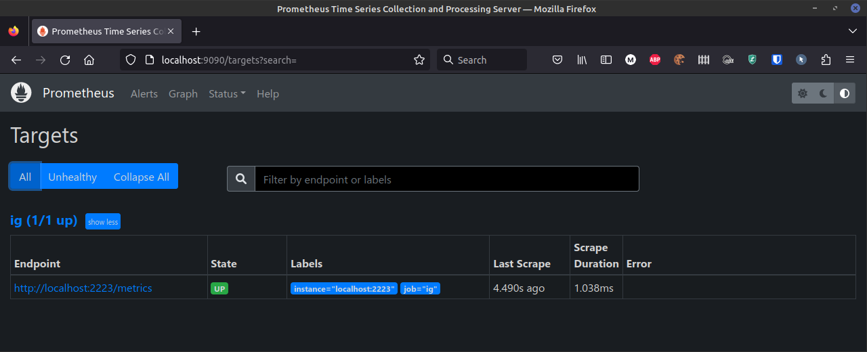
Task: Switch to browser default theme gear icon
Action: [803, 93]
